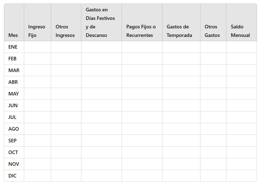Click the JUL row label
The width and height of the screenshot is (263, 186).
coord(12,117)
